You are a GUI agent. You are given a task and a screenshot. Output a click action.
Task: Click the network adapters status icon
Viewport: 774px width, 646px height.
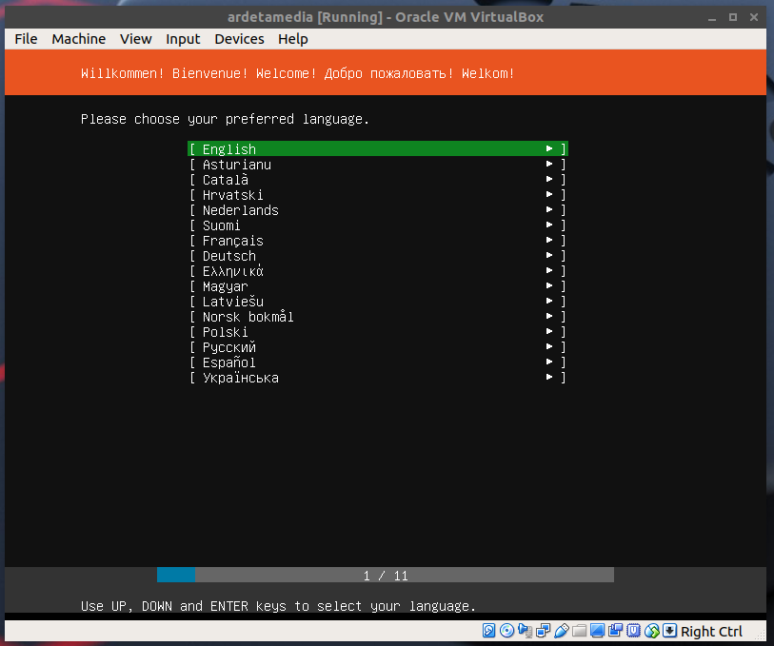543,631
